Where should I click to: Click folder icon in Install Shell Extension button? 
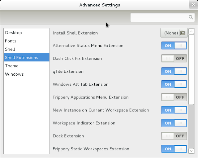coord(183,33)
